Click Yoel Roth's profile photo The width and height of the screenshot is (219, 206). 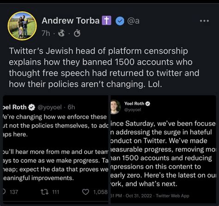pos(116,107)
